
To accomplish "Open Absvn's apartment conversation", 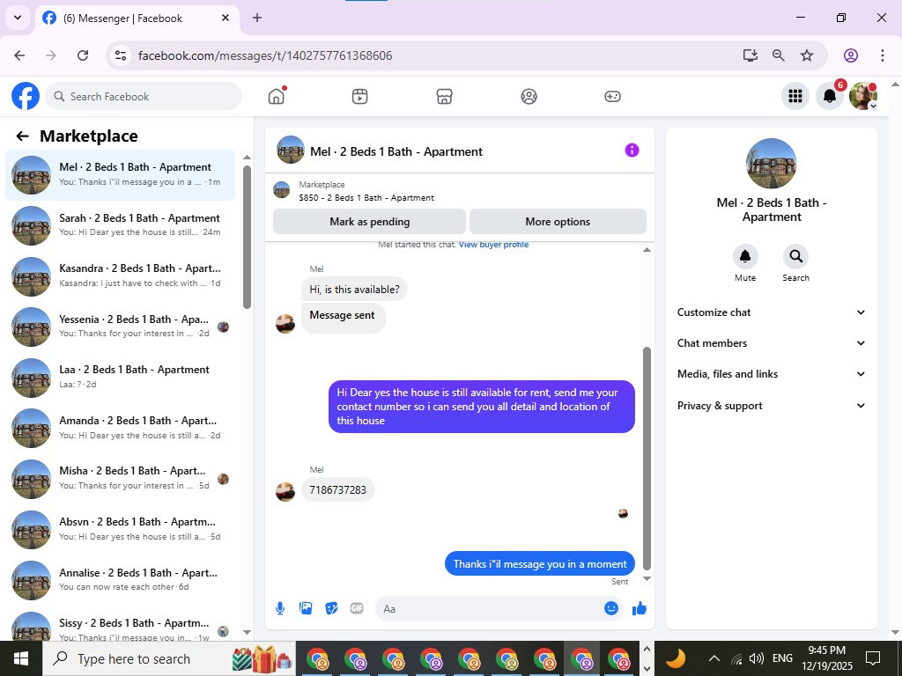I will (x=120, y=529).
